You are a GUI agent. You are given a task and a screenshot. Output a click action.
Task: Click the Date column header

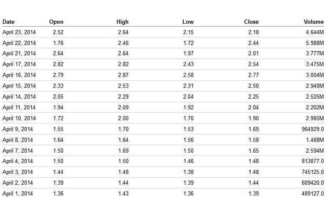8,22
